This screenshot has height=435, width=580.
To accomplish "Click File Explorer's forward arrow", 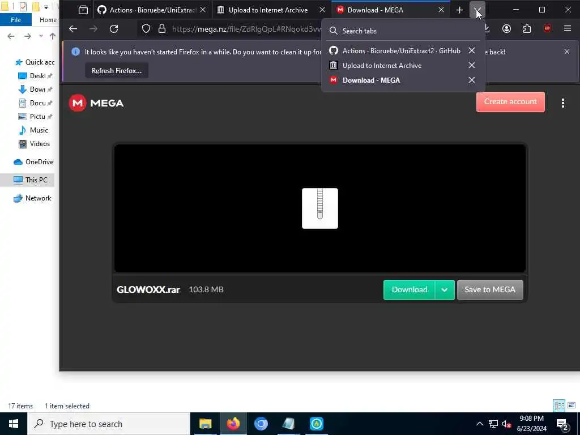I will tap(27, 36).
